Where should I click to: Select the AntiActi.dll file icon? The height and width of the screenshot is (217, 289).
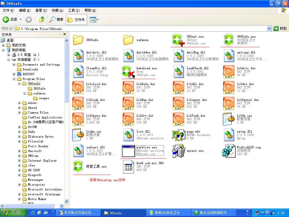pos(78,56)
